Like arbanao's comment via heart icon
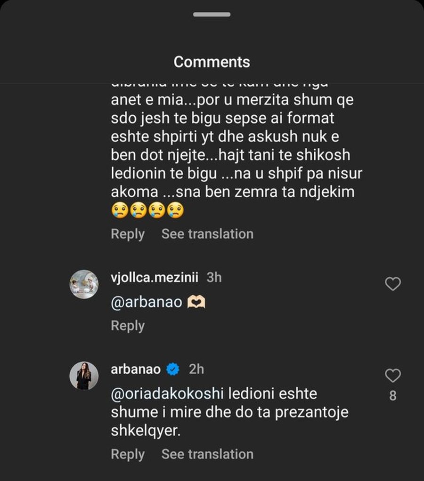The height and width of the screenshot is (481, 424). tap(392, 375)
